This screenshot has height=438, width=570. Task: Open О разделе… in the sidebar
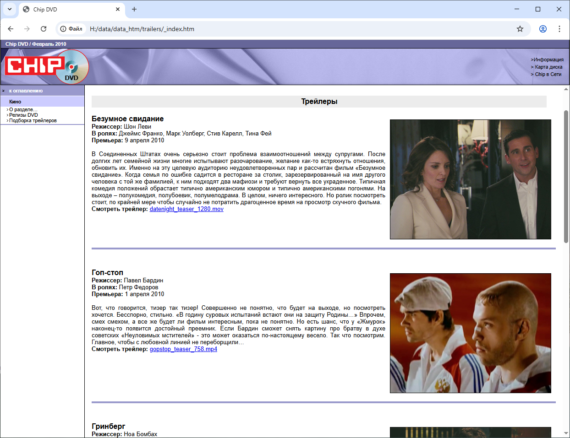23,109
